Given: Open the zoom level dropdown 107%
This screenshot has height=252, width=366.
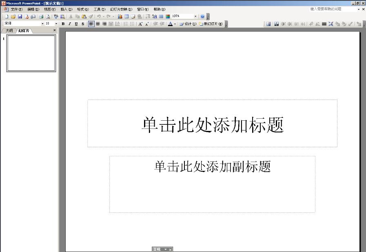Looking at the screenshot, I should pyautogui.click(x=195, y=16).
